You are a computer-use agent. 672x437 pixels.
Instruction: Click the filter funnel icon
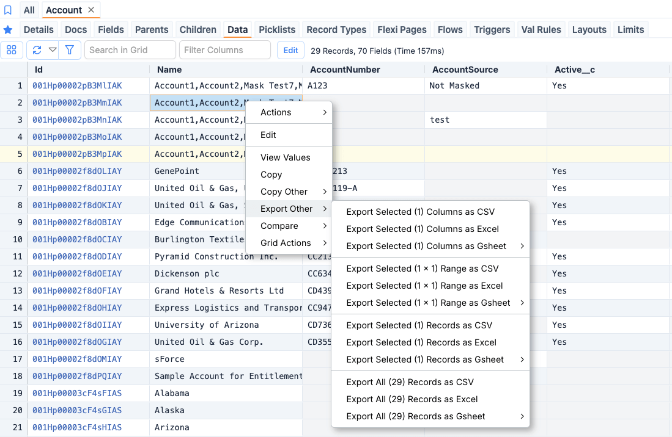[x=70, y=50]
